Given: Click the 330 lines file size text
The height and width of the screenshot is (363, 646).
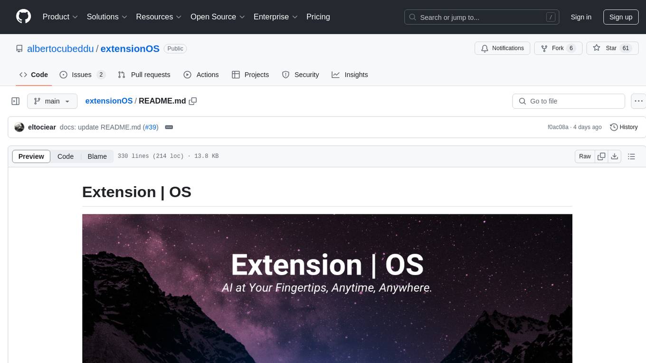Looking at the screenshot, I should tap(168, 156).
